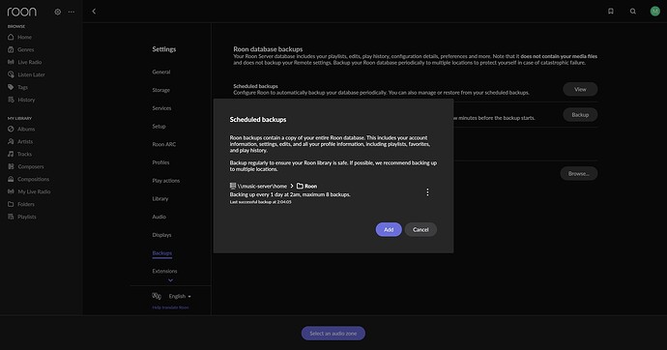
Task: Click the Genres icon in sidebar
Action: (x=11, y=49)
